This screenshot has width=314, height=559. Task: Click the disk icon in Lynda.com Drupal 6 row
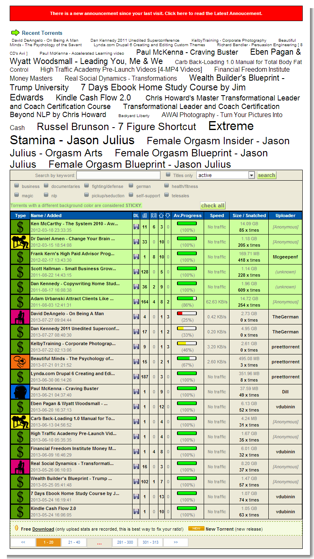click(x=136, y=377)
